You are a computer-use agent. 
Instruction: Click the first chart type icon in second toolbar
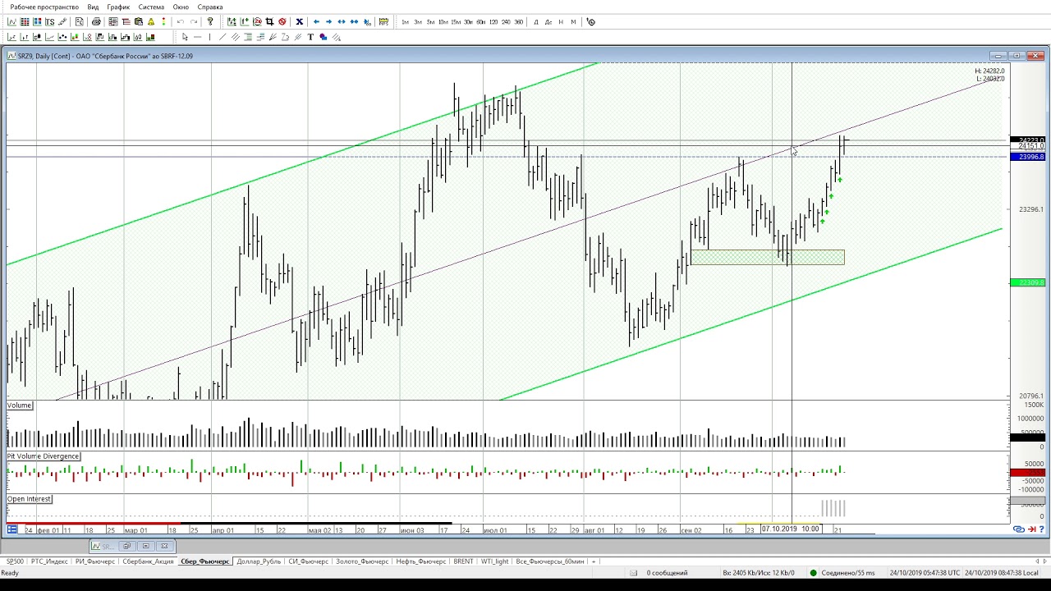click(x=11, y=37)
